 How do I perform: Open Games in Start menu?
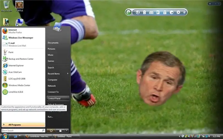pos(58,61)
